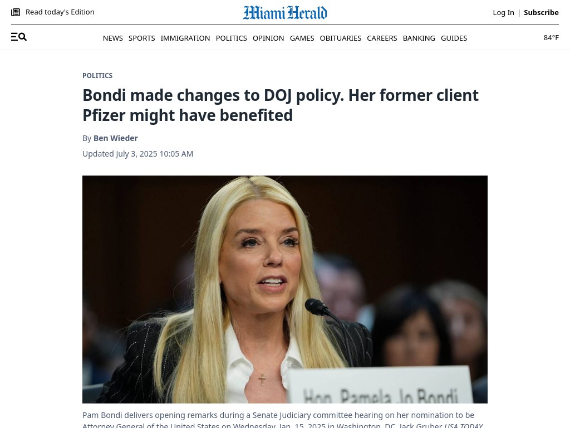Open the OPINION section
The width and height of the screenshot is (570, 428).
click(x=268, y=38)
